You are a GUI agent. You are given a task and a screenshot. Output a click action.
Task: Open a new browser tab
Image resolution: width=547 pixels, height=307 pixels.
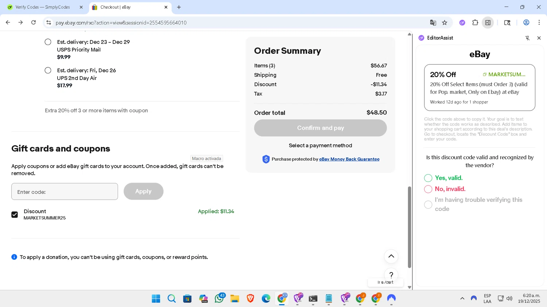(179, 7)
